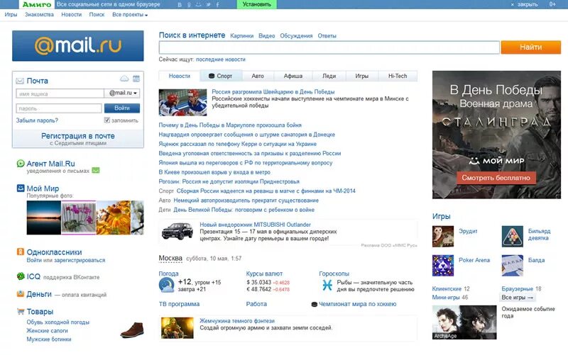Open the Женские сапоги goods link
The height and width of the screenshot is (355, 568).
[47, 330]
